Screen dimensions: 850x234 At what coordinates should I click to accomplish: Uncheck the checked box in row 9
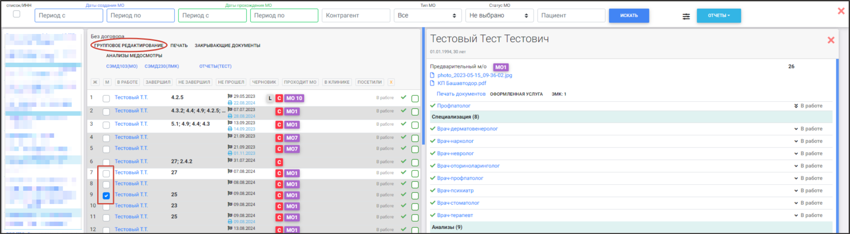coord(106,196)
